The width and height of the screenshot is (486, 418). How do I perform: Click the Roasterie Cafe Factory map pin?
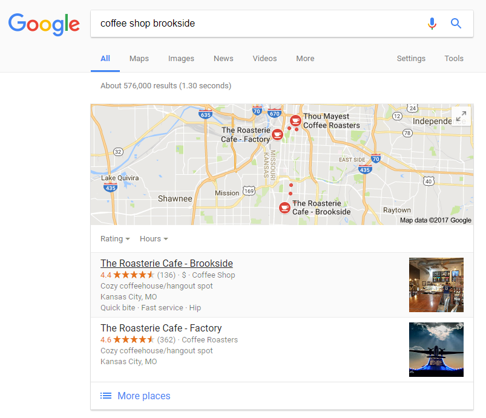pos(277,134)
